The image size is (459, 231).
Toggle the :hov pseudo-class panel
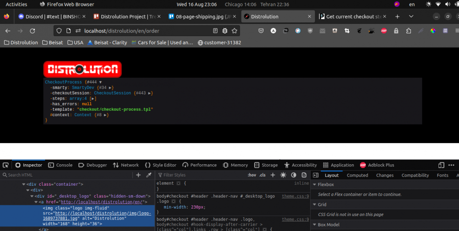pos(252,175)
